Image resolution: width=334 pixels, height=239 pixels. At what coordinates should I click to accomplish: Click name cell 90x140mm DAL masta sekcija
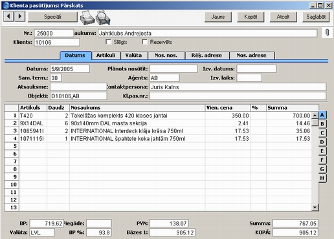click(x=137, y=123)
